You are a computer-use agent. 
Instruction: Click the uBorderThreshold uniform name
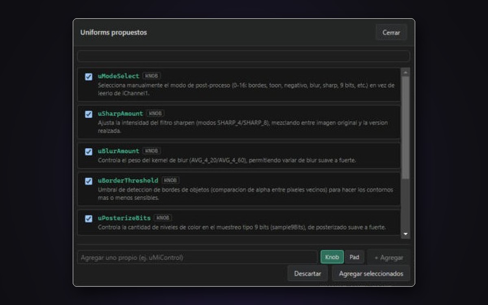pyautogui.click(x=128, y=180)
